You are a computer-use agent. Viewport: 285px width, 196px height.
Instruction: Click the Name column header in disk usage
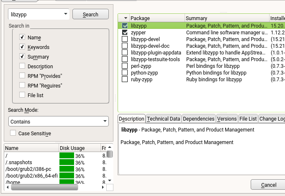point(31,148)
